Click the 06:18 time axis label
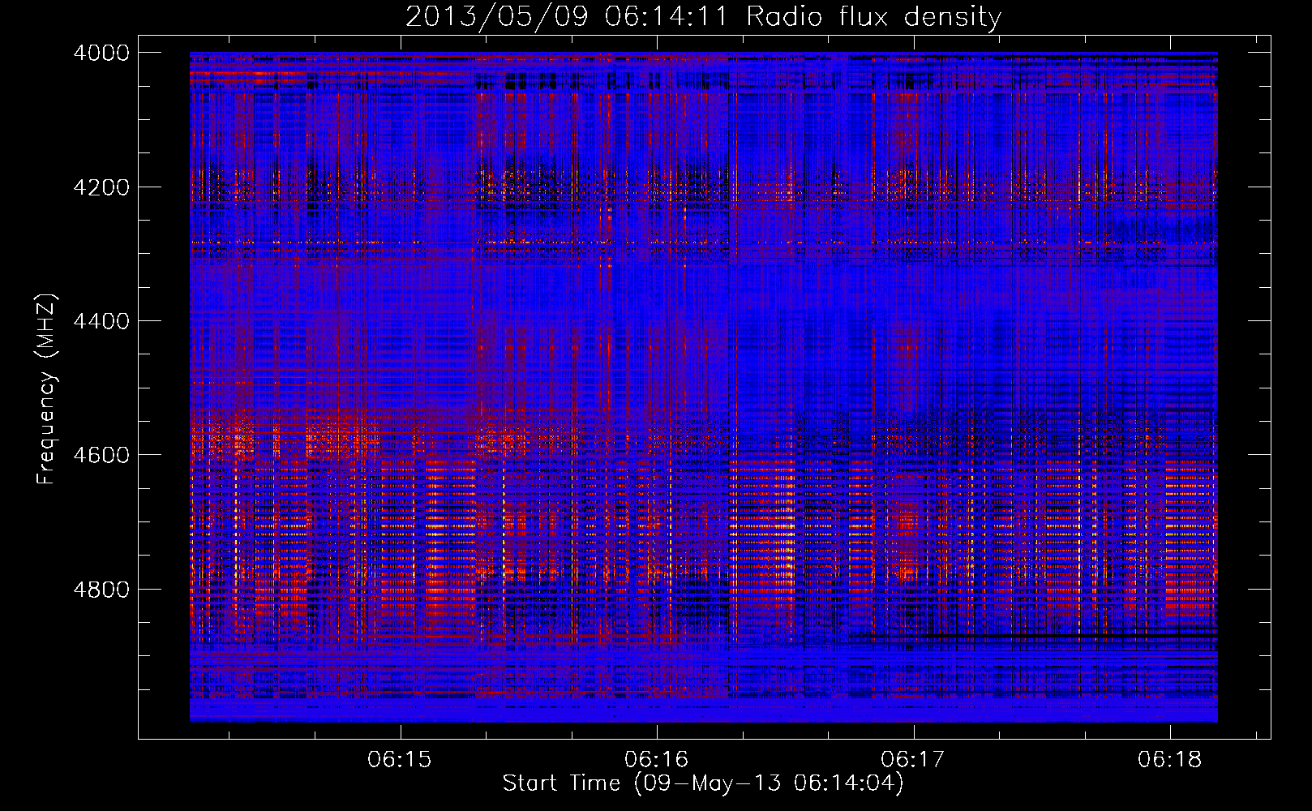This screenshot has width=1312, height=811. 1169,760
